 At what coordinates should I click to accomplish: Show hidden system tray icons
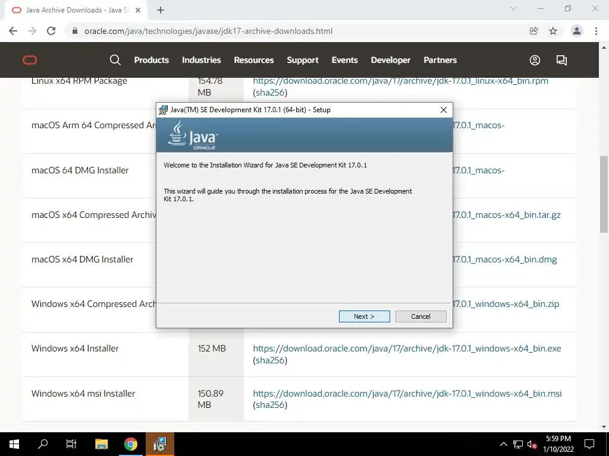pyautogui.click(x=503, y=444)
